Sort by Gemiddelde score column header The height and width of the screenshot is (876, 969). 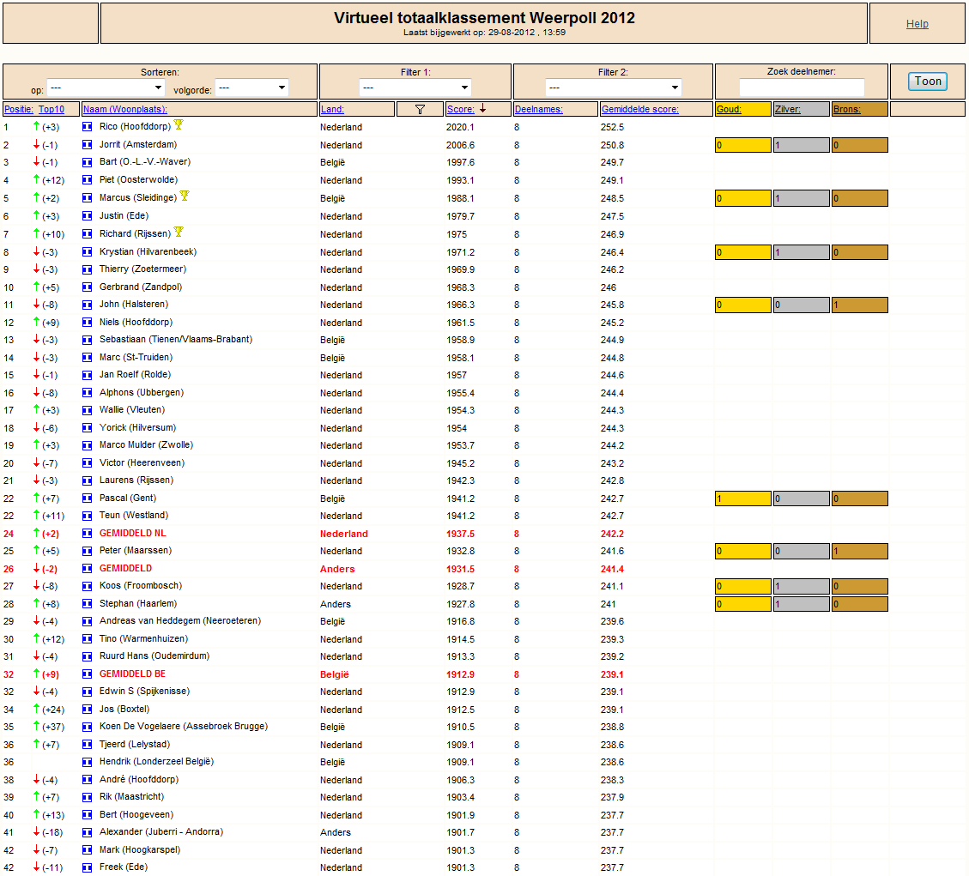(x=639, y=109)
